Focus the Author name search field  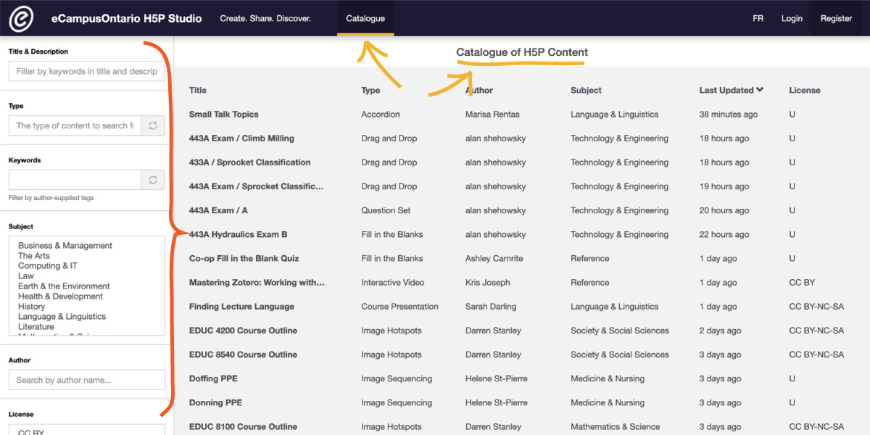click(x=87, y=380)
